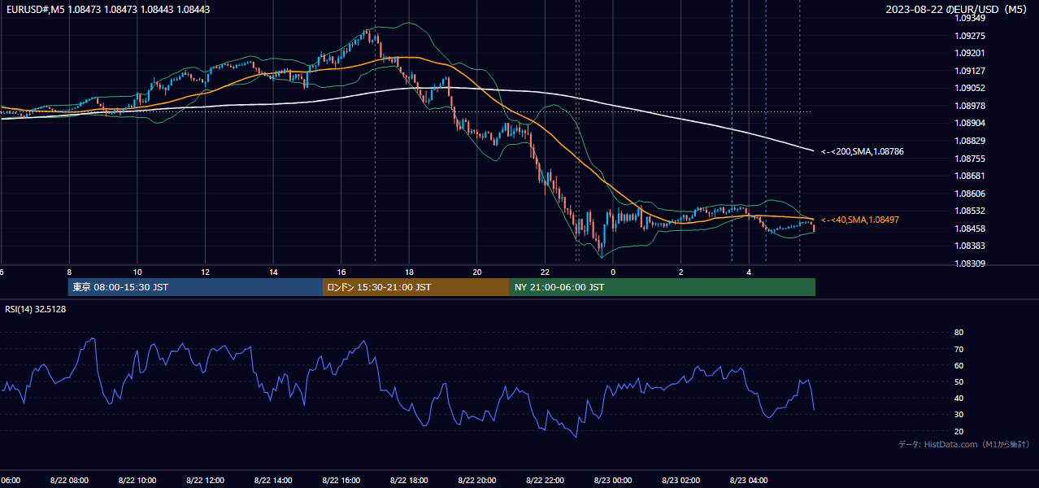This screenshot has width=1039, height=488.
Task: Click price axis label 1.08681
Action: click(970, 176)
